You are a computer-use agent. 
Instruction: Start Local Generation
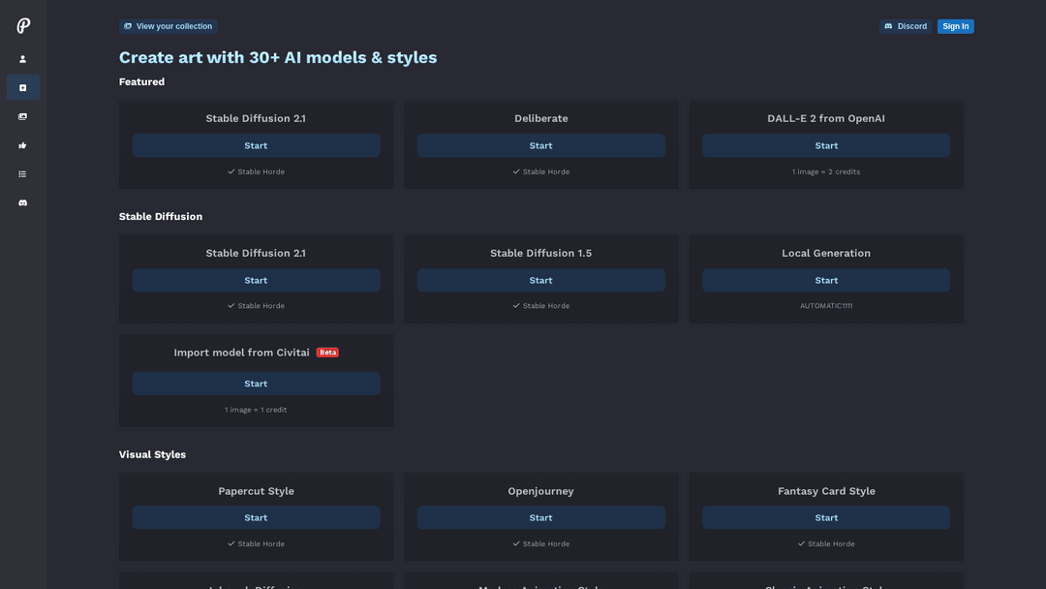[826, 280]
